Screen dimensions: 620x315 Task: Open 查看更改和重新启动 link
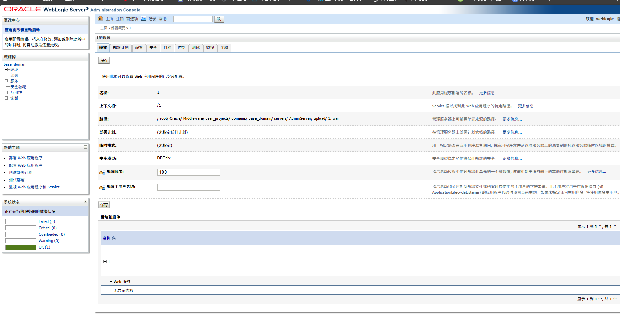[x=22, y=30]
